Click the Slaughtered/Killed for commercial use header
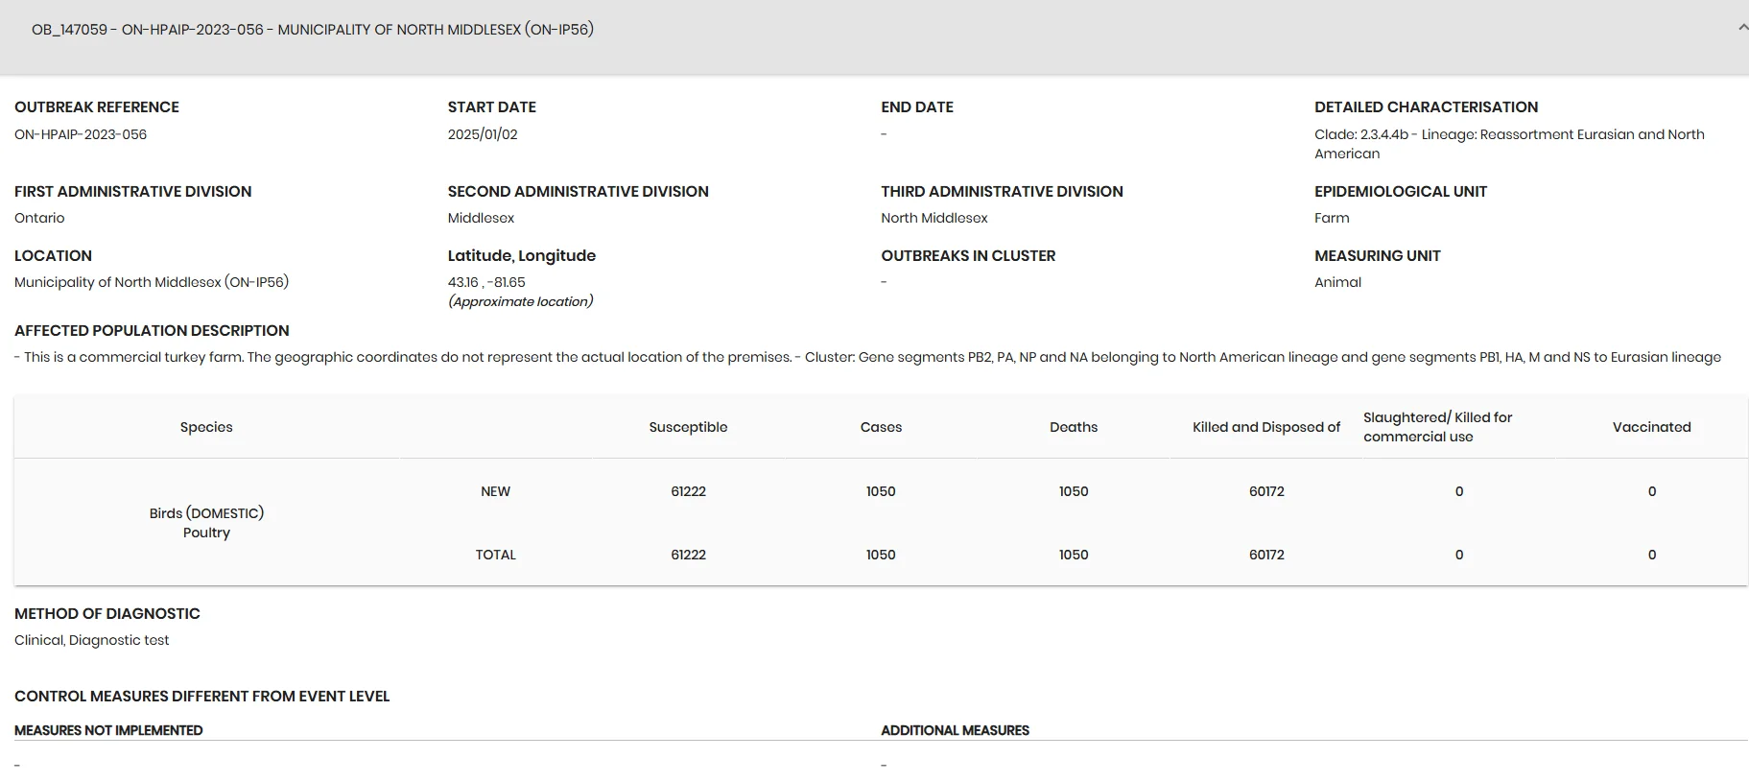 point(1437,427)
